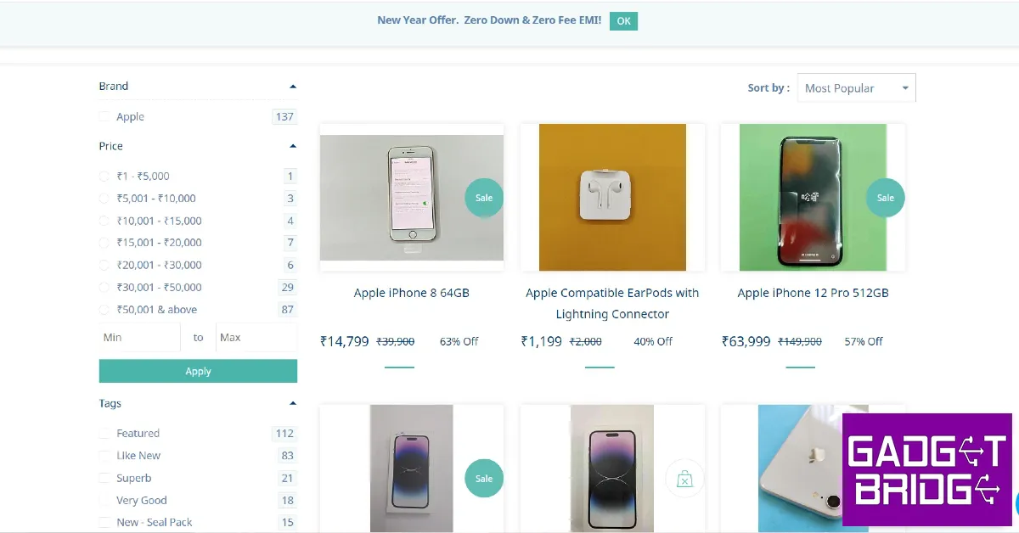The width and height of the screenshot is (1019, 533).
Task: Check the Like New tag filter
Action: pyautogui.click(x=104, y=456)
